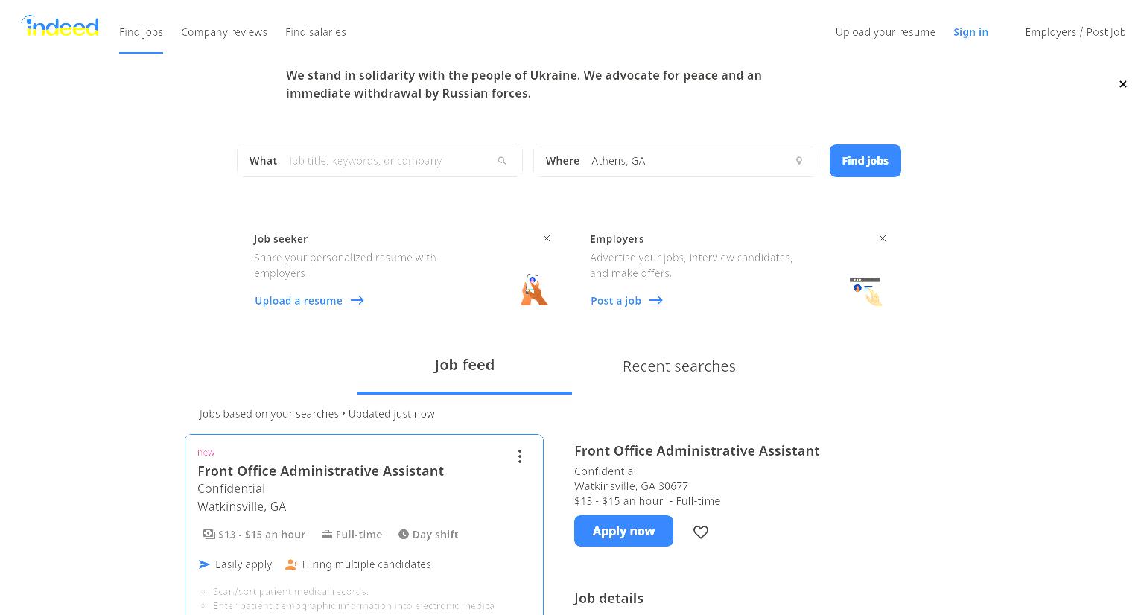The height and width of the screenshot is (615, 1144).
Task: Click the Apply now button
Action: coord(623,531)
